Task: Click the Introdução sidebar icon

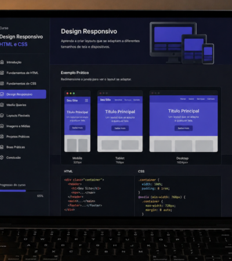Action: point(2,62)
